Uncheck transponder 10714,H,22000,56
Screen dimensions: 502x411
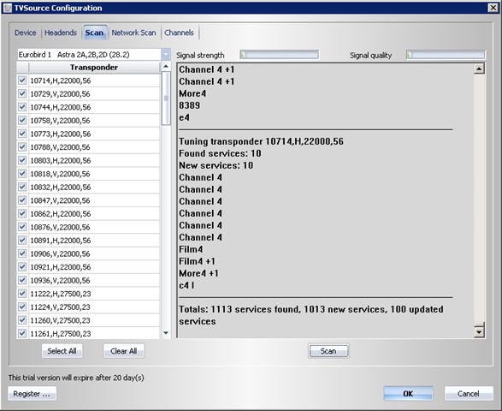point(22,80)
